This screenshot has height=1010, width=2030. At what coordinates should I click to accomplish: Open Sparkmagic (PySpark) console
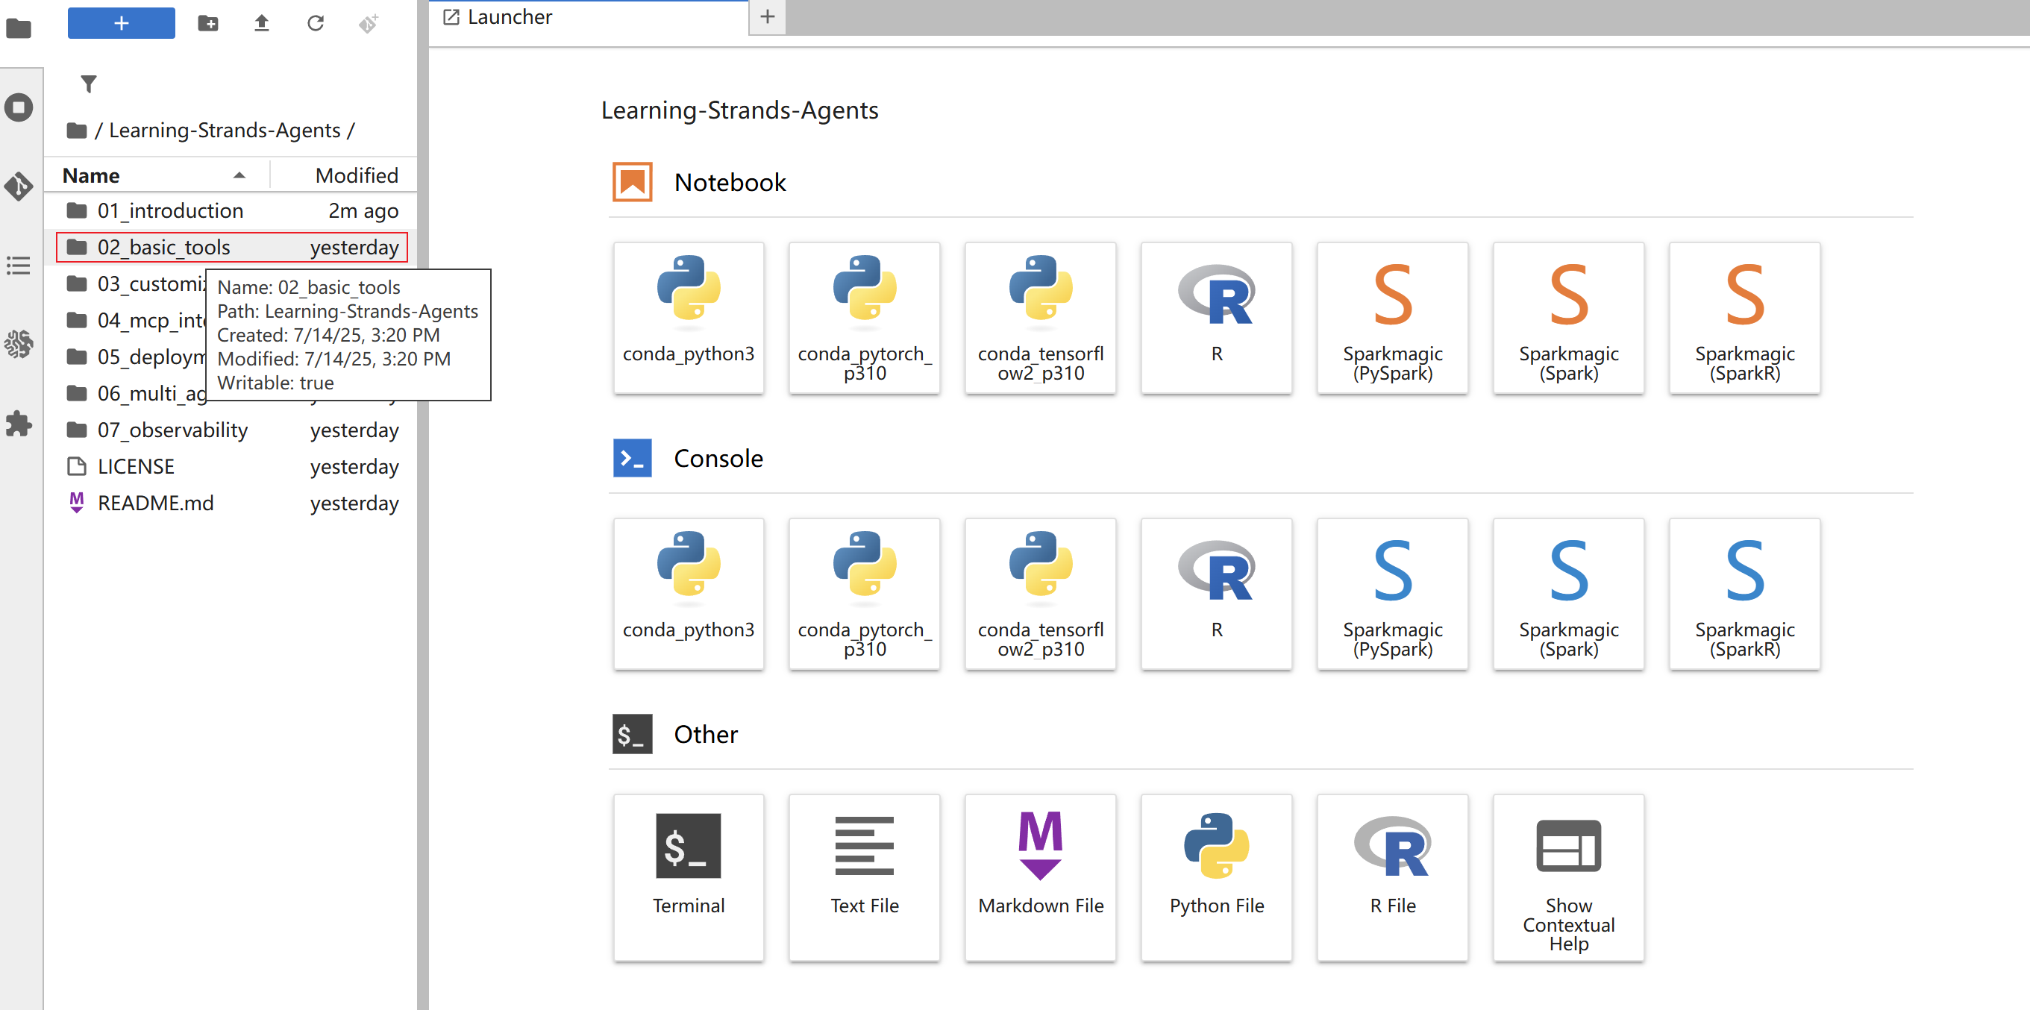[1392, 593]
